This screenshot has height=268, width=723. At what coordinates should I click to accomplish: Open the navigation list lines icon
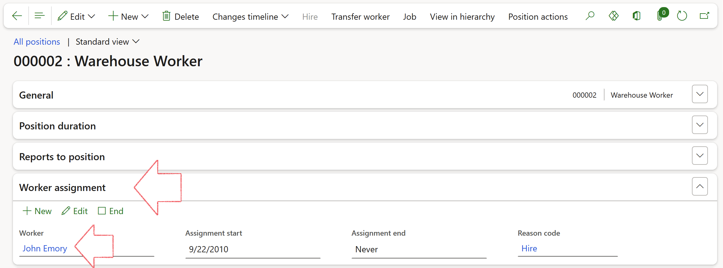(40, 16)
